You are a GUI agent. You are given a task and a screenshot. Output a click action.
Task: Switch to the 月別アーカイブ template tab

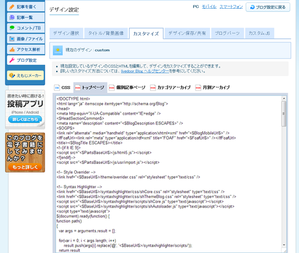click(212, 88)
